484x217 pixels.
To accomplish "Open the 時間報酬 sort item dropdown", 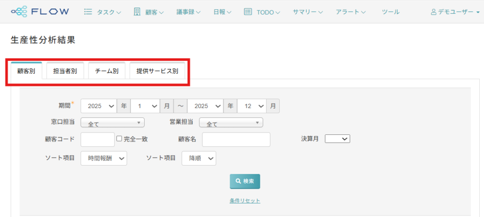I will 104,159.
